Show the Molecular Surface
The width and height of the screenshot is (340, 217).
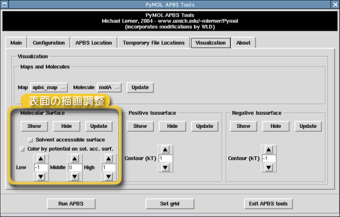pyautogui.click(x=34, y=126)
